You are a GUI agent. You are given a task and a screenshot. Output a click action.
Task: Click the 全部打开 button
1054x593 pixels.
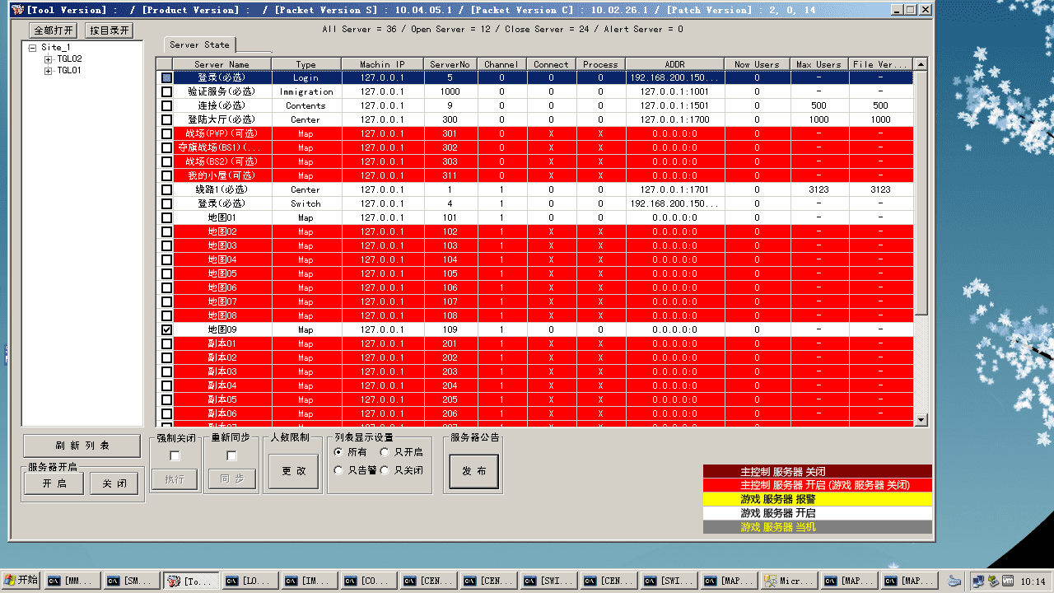[x=53, y=30]
